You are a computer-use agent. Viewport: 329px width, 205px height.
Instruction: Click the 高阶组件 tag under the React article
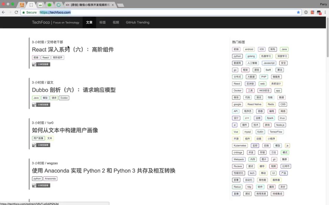click(x=58, y=57)
